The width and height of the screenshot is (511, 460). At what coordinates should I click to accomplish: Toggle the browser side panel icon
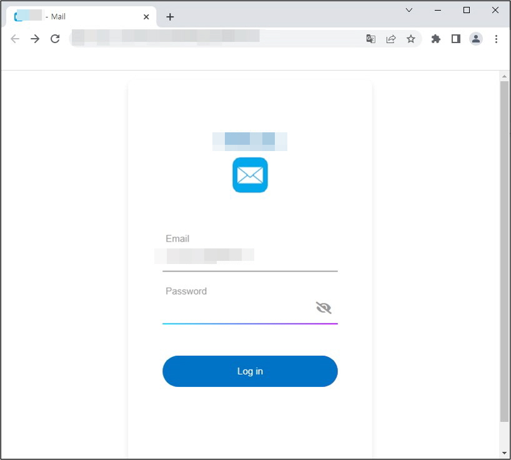tap(456, 39)
